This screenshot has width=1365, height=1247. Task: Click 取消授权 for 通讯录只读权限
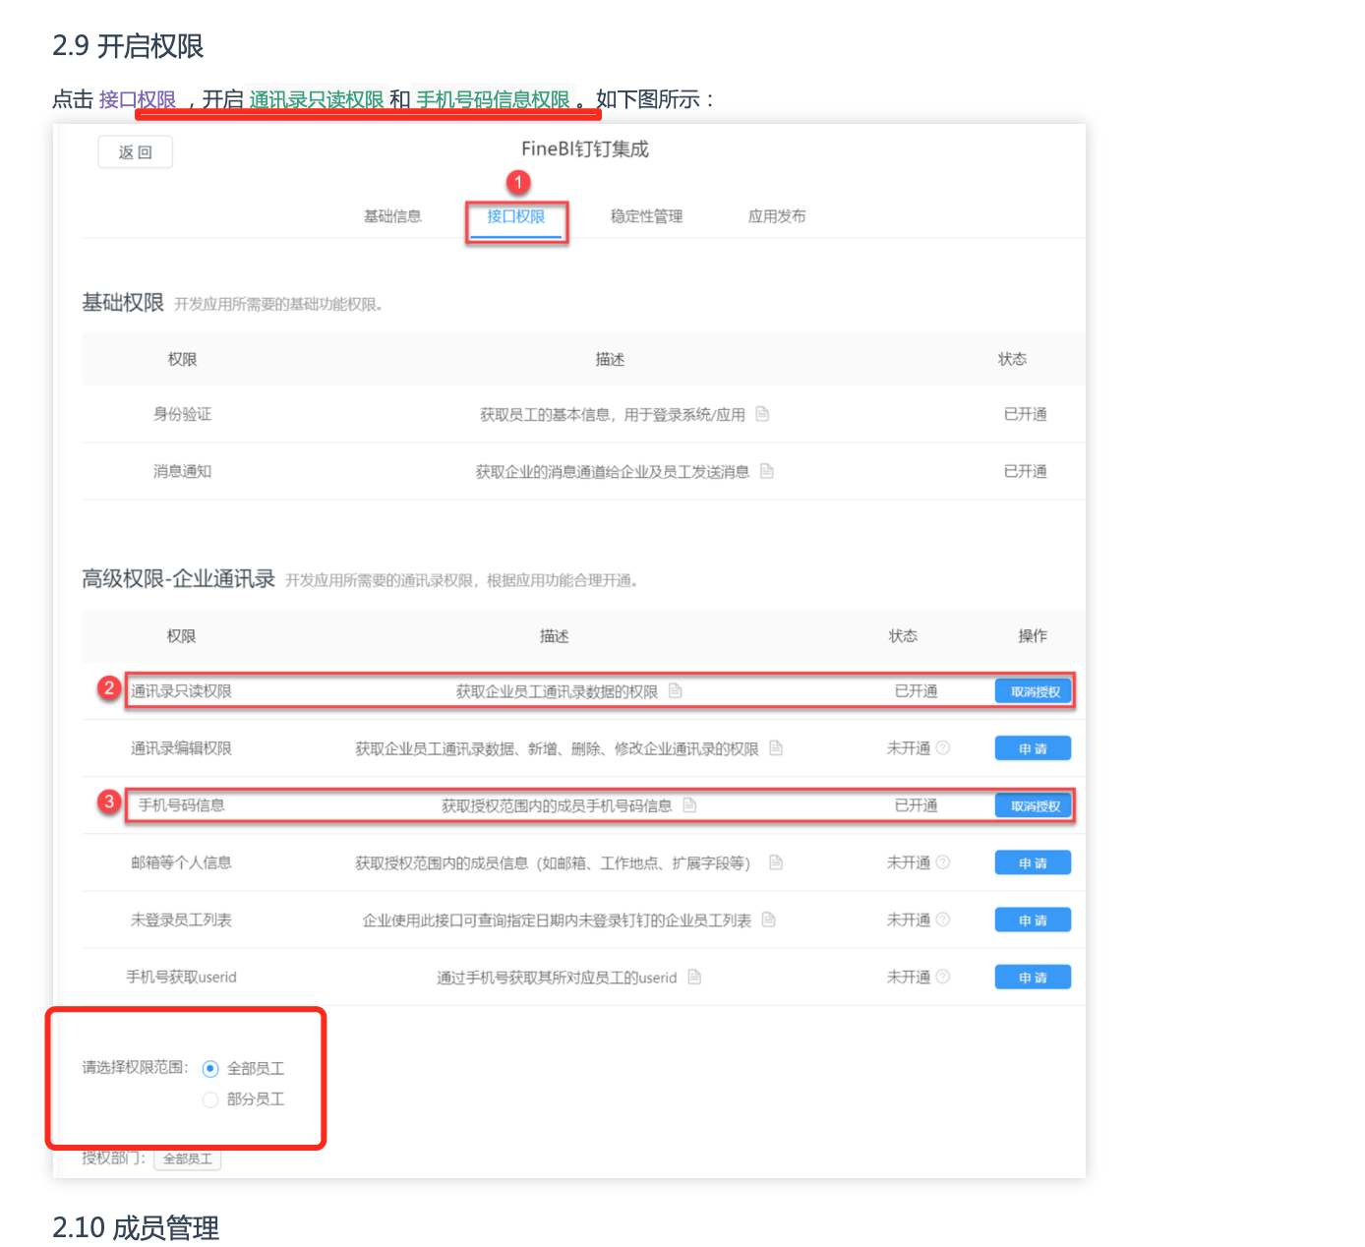tap(1035, 691)
